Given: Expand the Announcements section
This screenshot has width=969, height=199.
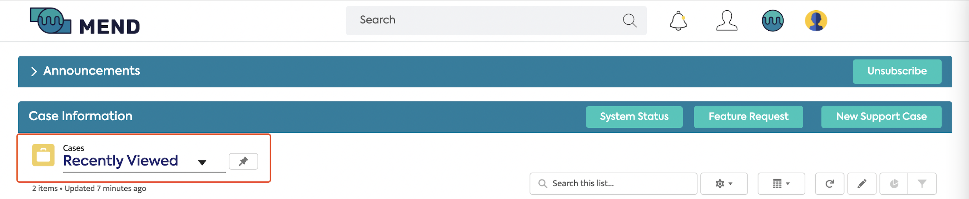Looking at the screenshot, I should coord(34,71).
